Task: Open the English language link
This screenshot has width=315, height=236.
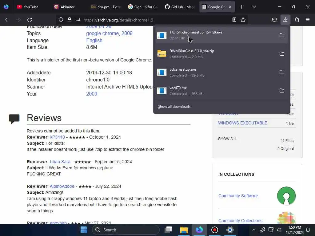Action: (x=94, y=40)
